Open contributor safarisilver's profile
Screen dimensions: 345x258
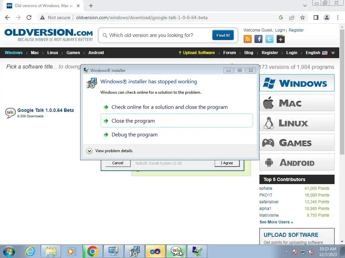[x=269, y=202]
